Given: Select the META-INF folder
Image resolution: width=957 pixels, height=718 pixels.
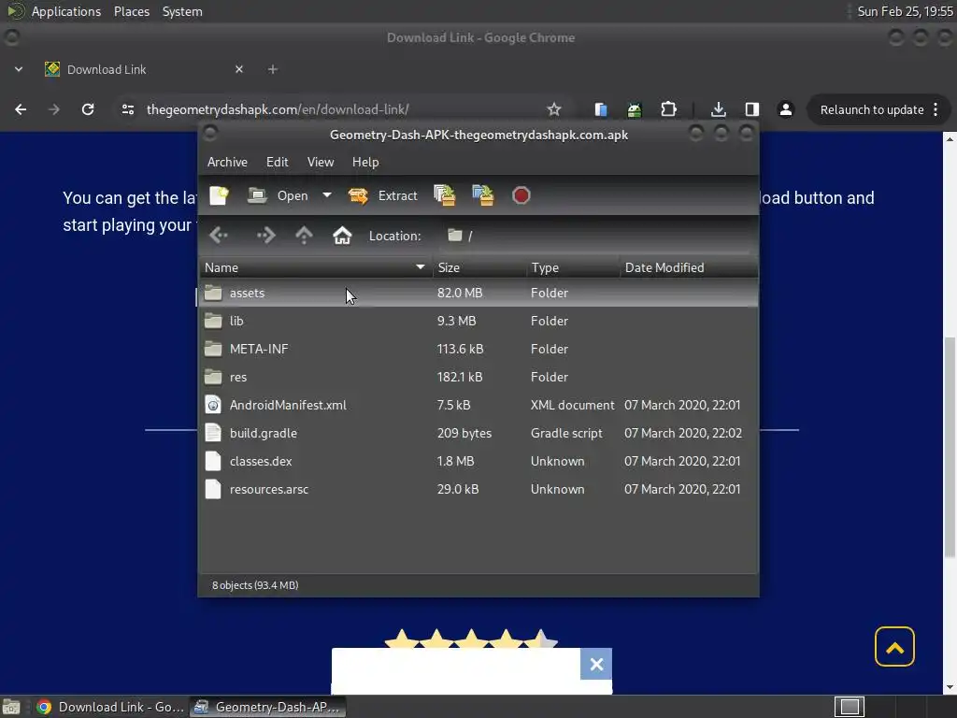Looking at the screenshot, I should point(478,350).
